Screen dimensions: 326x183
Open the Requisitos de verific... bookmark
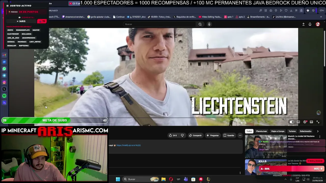click(x=185, y=17)
